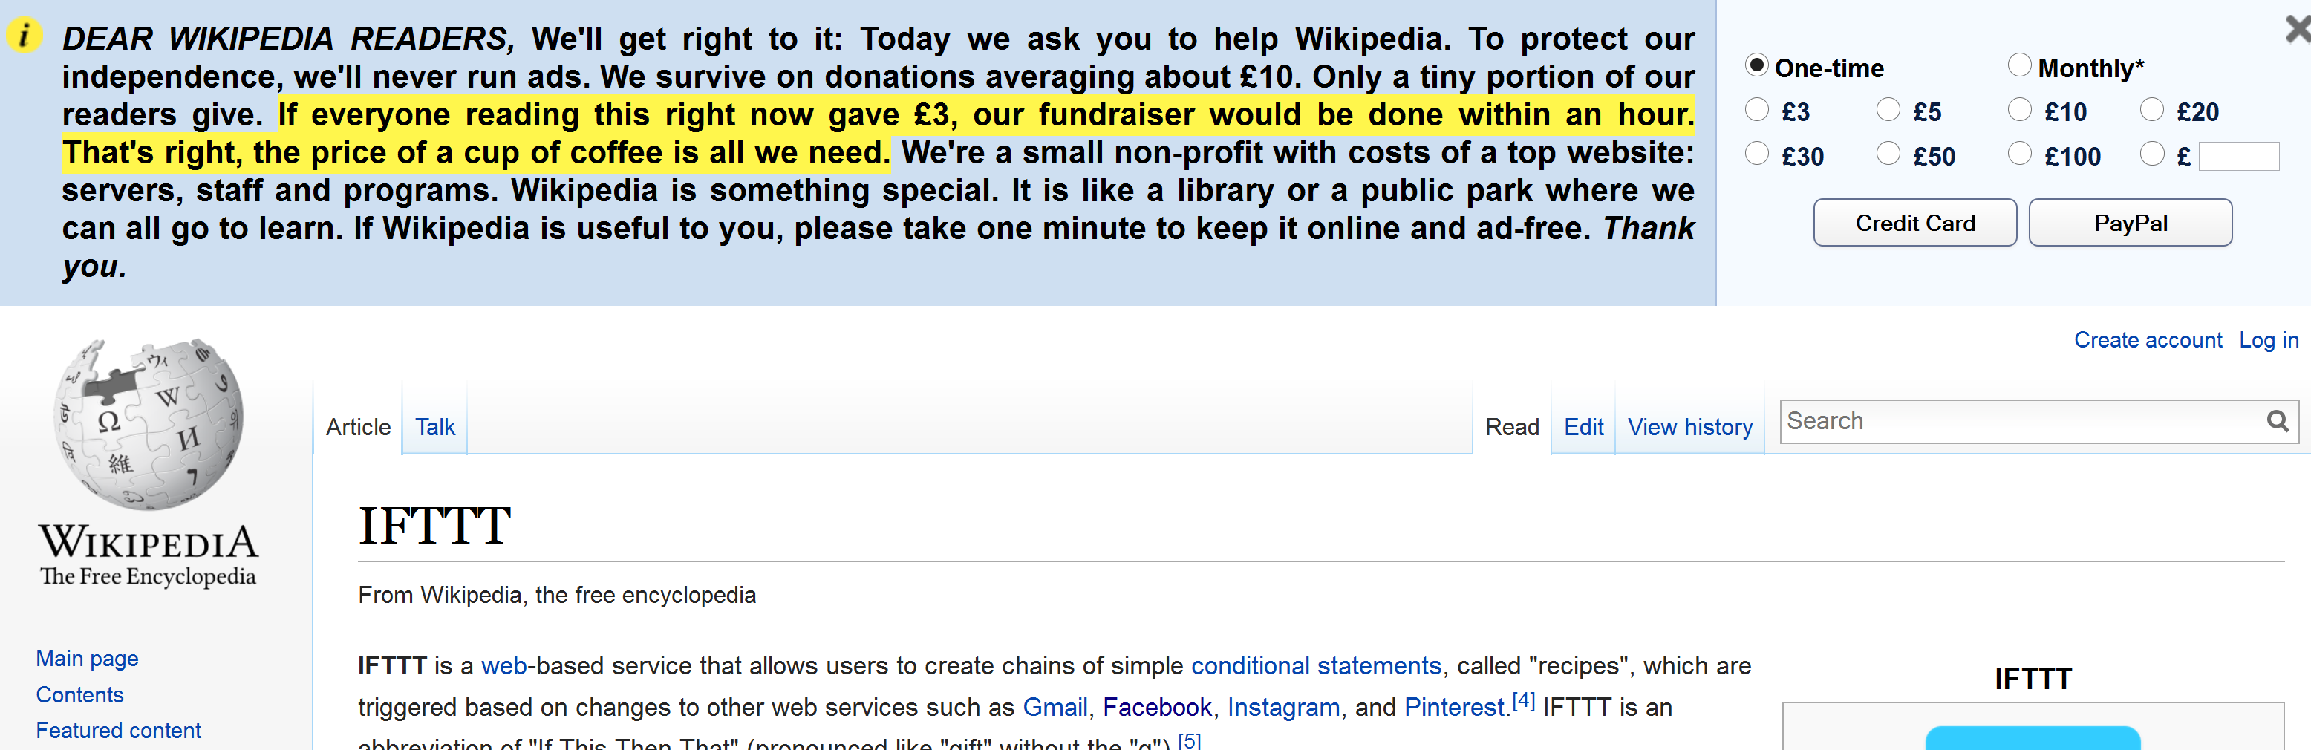This screenshot has width=2311, height=750.
Task: Close the donation banner
Action: 2298,30
